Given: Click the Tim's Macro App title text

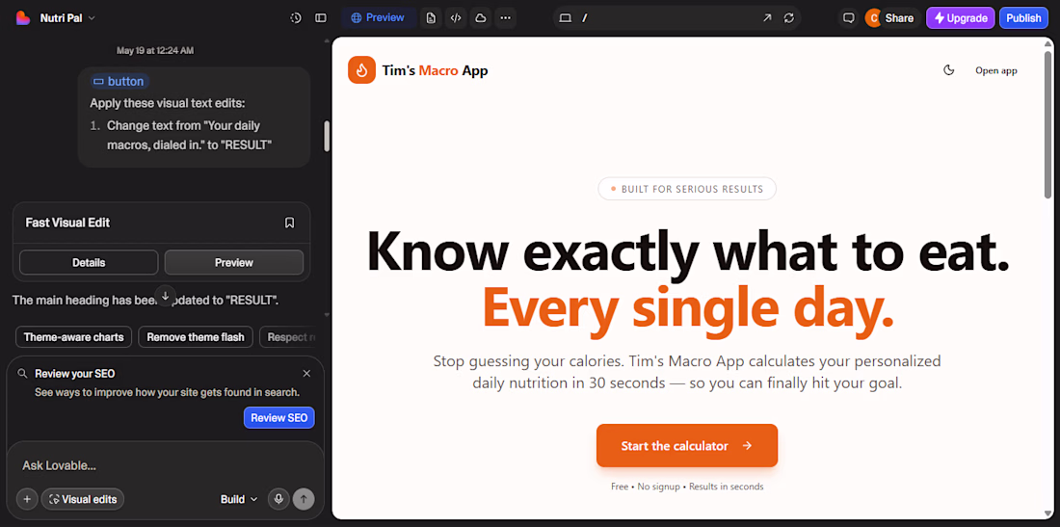Looking at the screenshot, I should point(435,70).
